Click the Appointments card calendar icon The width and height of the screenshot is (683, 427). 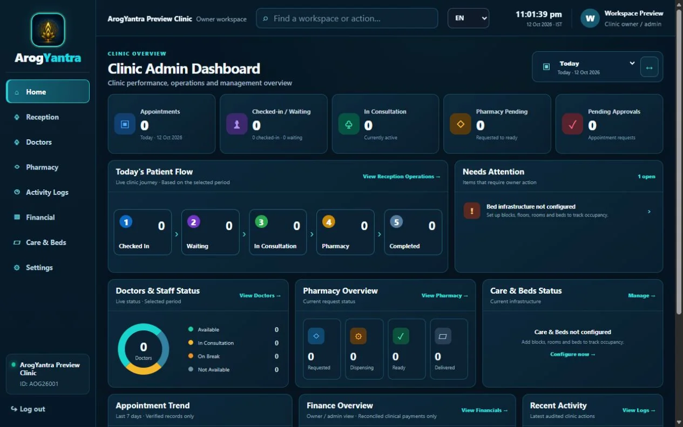click(x=125, y=124)
